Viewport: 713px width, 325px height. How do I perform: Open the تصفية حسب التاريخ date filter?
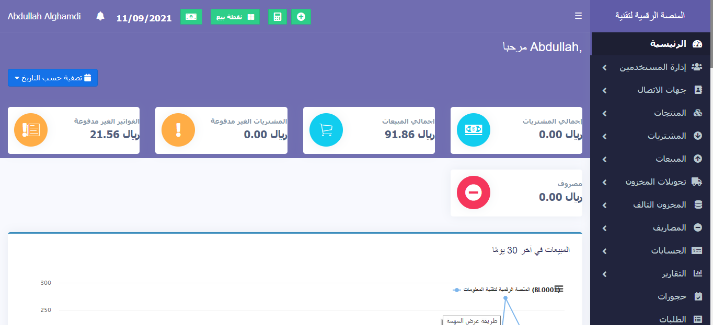click(x=53, y=78)
